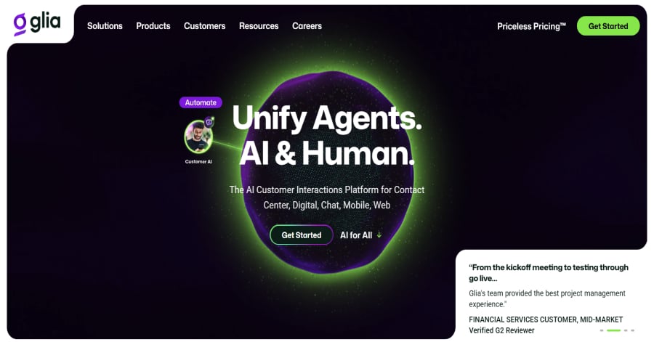This screenshot has width=654, height=342.
Task: Go to the Careers page
Action: pos(307,26)
